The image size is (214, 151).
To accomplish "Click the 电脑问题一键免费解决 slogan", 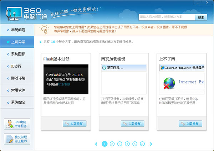I will point(75,12).
